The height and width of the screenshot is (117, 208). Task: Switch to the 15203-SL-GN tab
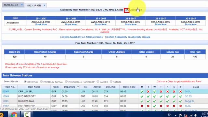click(11, 5)
